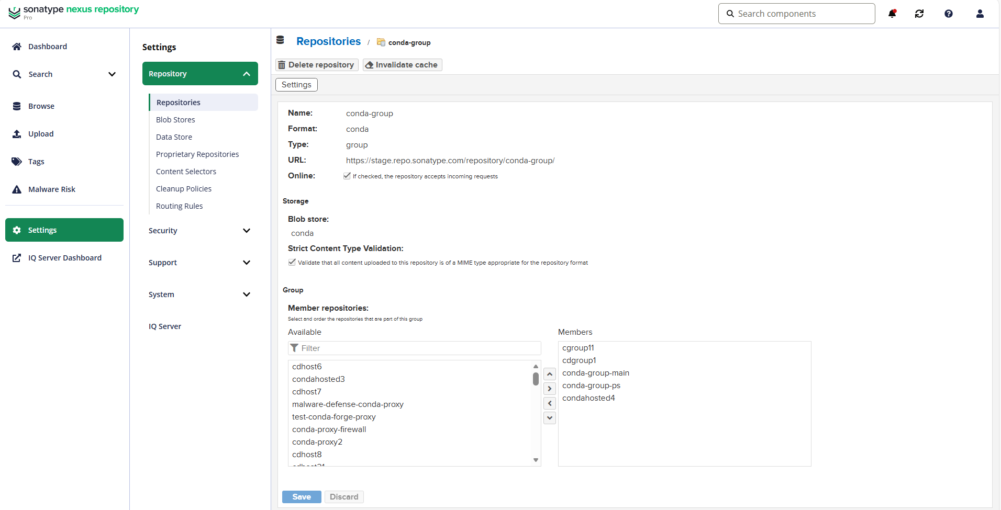This screenshot has height=510, width=1001.
Task: Open Blob Stores settings page
Action: pos(175,120)
